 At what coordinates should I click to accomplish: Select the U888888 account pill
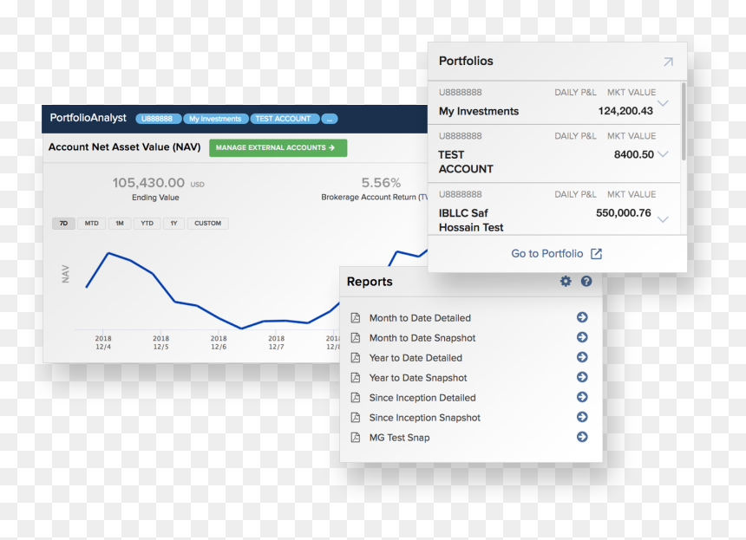point(159,119)
